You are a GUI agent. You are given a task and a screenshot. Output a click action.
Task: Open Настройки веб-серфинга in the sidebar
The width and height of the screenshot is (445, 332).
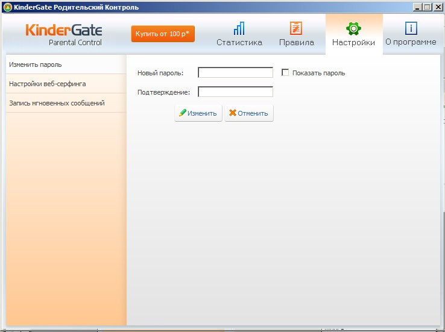click(x=47, y=84)
